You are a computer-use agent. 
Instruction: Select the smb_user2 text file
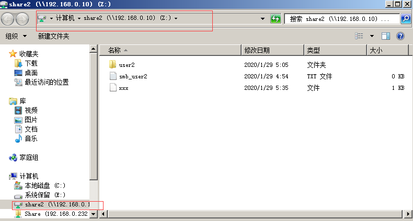[133, 76]
